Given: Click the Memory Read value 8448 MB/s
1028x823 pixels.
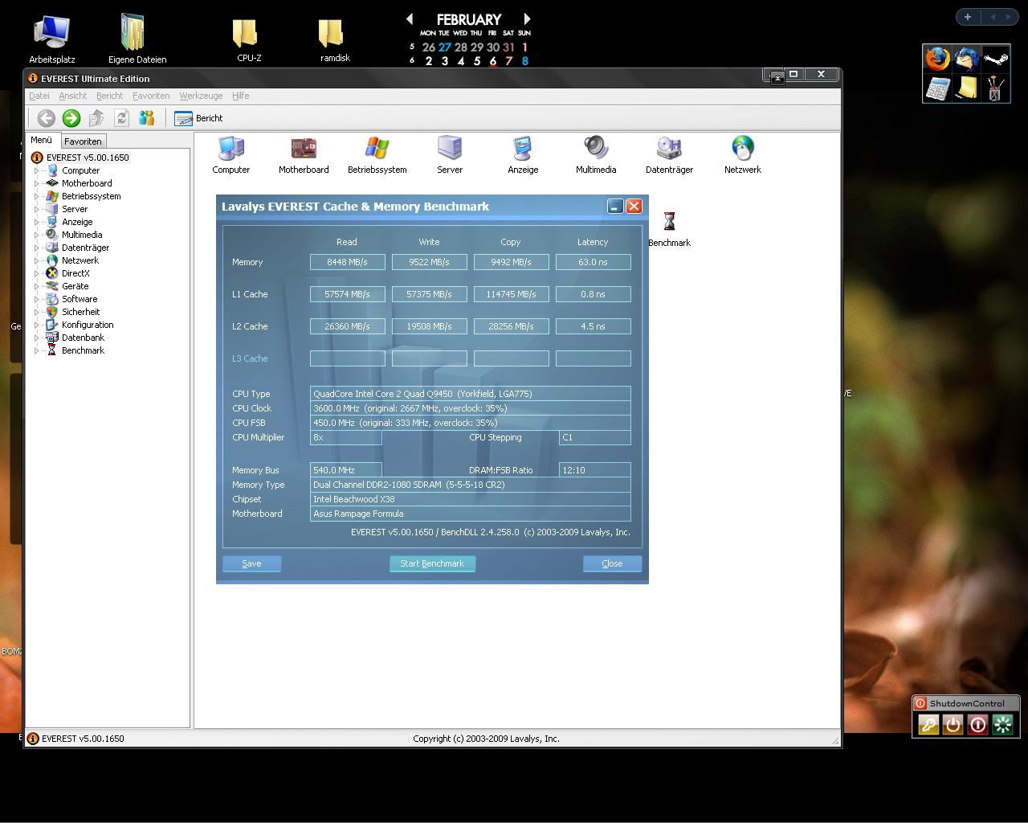Looking at the screenshot, I should point(347,262).
